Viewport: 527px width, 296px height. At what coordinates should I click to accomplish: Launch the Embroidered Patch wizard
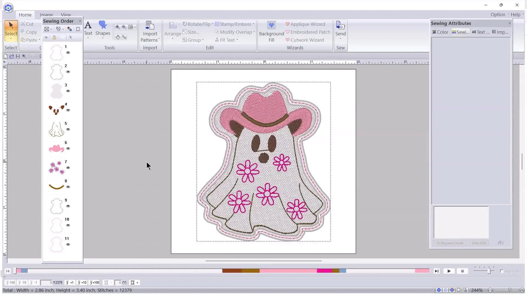tap(308, 32)
